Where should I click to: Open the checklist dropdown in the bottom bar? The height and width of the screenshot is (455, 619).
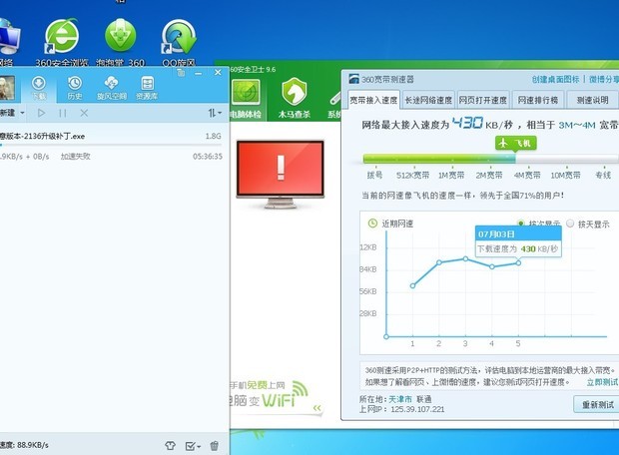193,446
